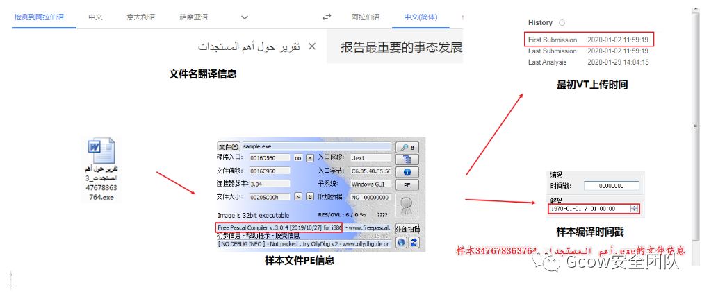Click the translated text 报告最重要的事态发展

coord(401,47)
